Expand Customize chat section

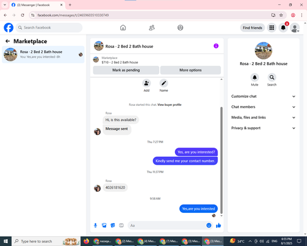(263, 97)
